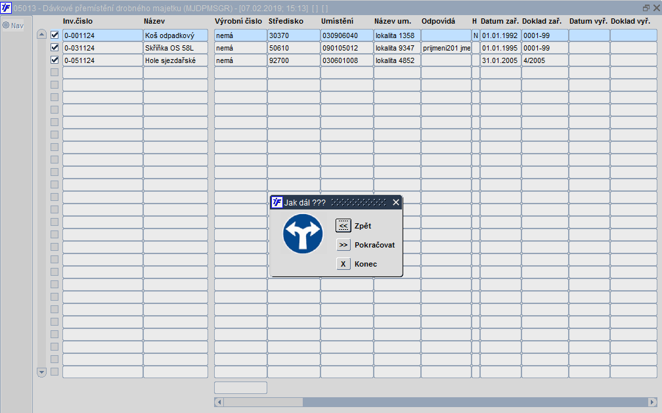Click inventory number 0-001124 field

102,35
